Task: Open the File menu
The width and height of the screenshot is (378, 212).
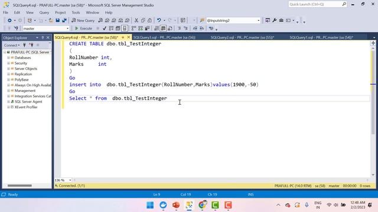Action: [x=5, y=12]
